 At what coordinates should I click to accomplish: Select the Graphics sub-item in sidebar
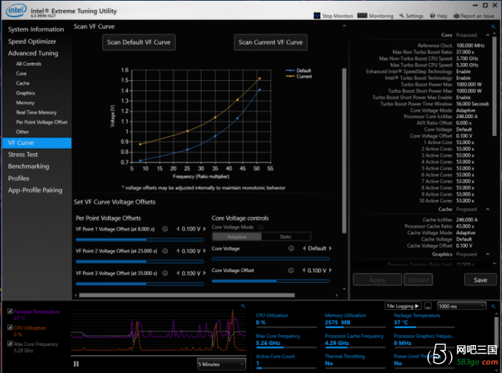(x=26, y=93)
